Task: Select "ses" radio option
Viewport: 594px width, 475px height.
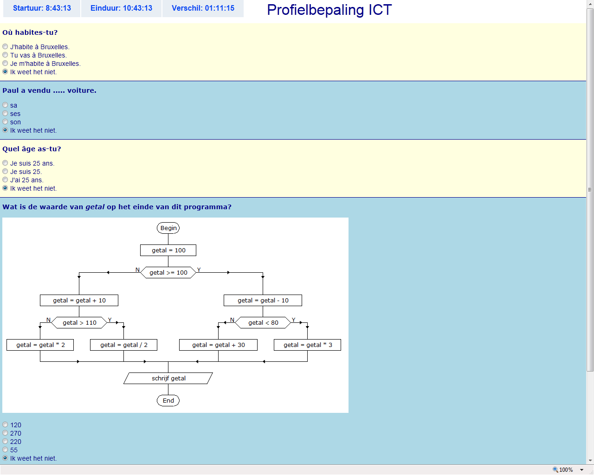Action: 5,114
